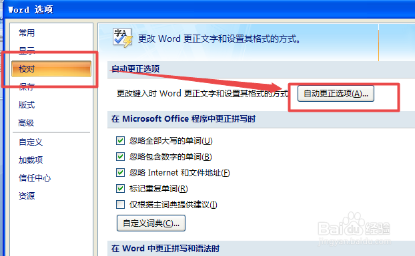Screen dimensions: 415x256
Task: Click 在 Word 中更正拼写和语法时 heading
Action: (x=165, y=249)
